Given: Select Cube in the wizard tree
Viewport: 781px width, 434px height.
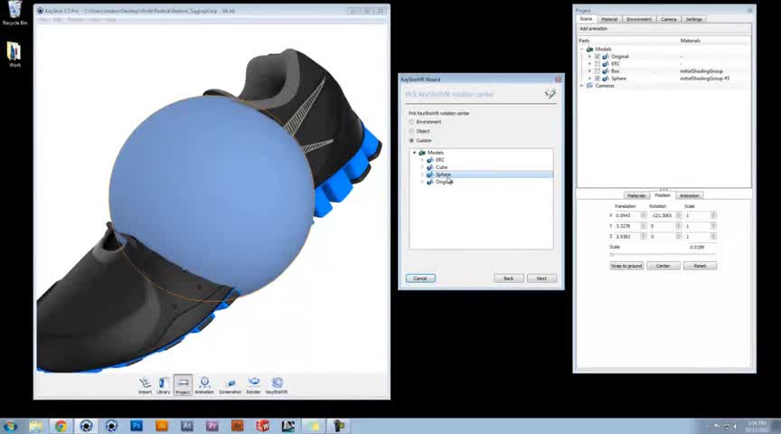Looking at the screenshot, I should (441, 167).
